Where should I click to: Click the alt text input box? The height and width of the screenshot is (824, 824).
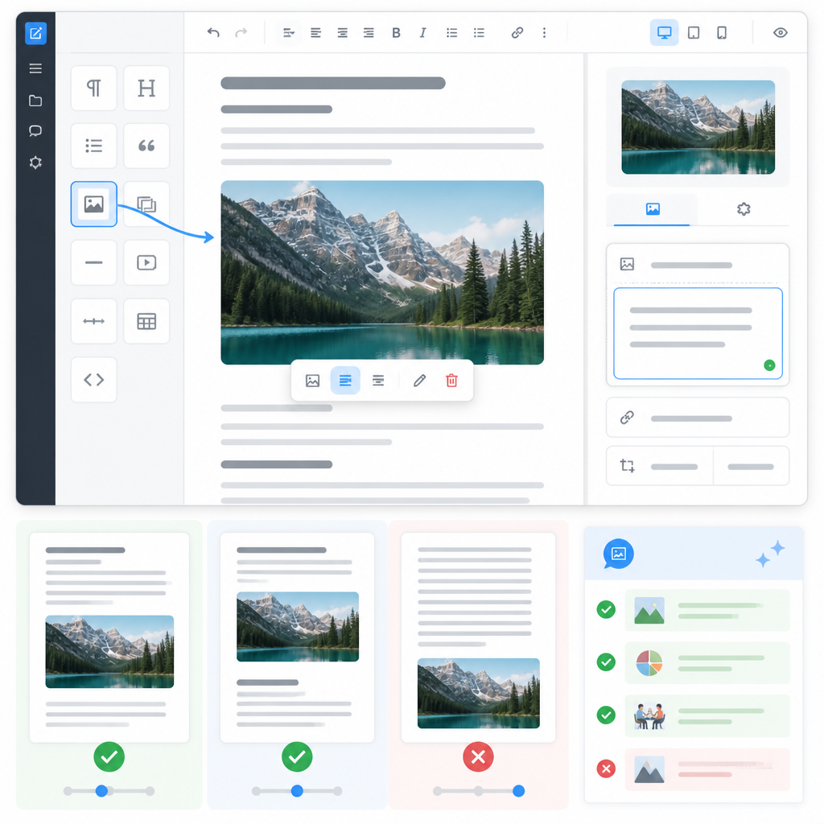pyautogui.click(x=698, y=333)
